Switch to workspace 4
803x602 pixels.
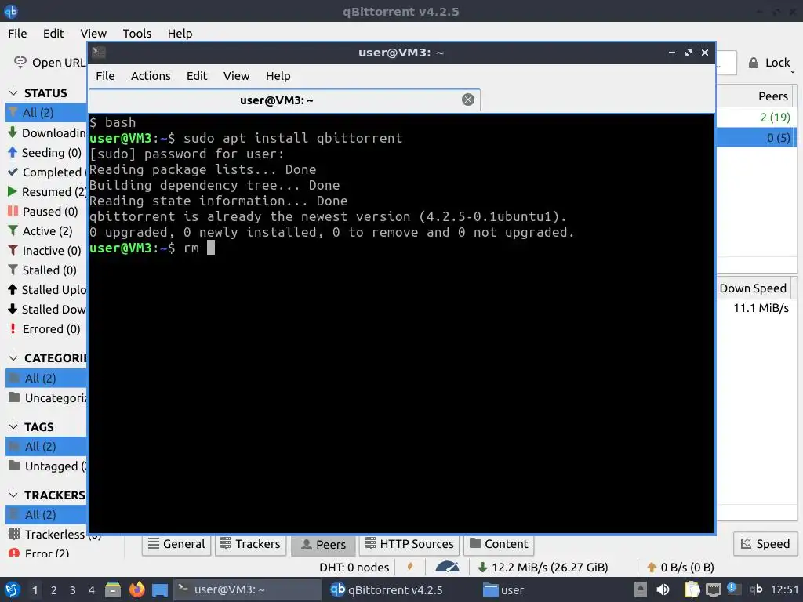click(92, 590)
